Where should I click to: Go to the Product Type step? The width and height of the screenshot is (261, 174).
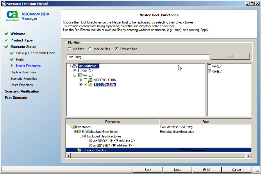click(22, 40)
